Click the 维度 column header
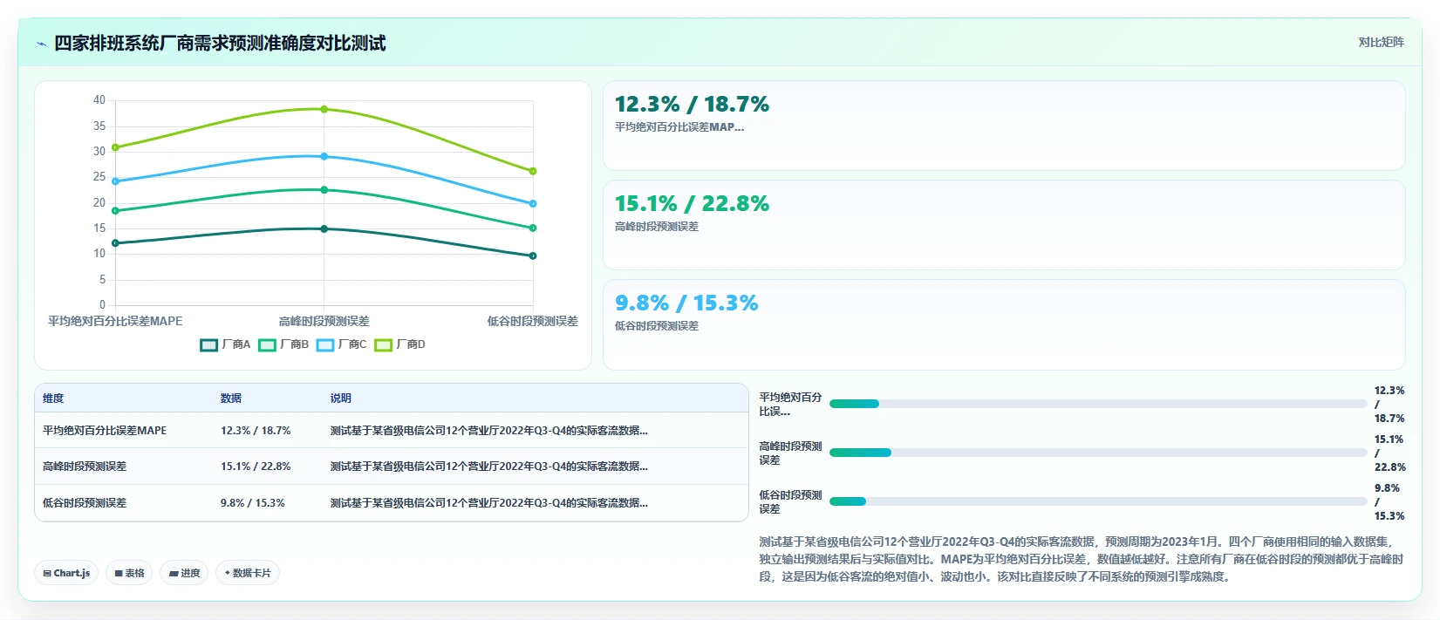Viewport: 1440px width, 620px height. (x=53, y=399)
